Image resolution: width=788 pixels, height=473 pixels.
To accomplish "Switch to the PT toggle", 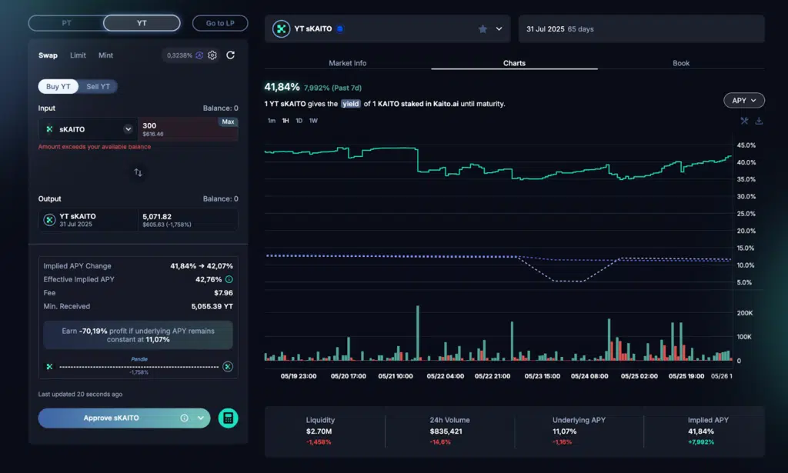I will click(66, 23).
